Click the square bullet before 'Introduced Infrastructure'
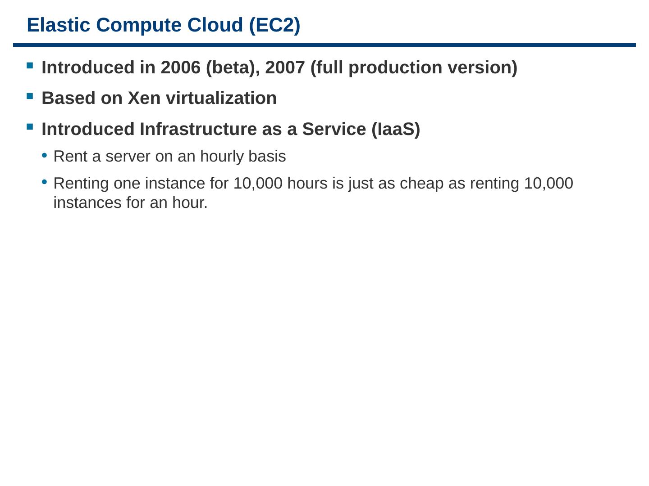The image size is (649, 486). click(30, 127)
